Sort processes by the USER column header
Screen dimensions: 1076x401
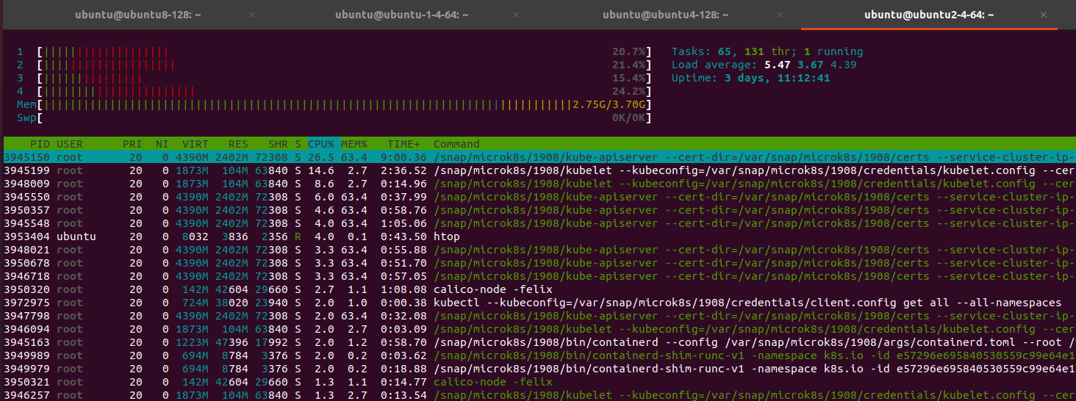click(x=70, y=144)
